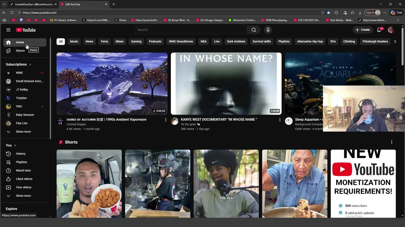Image resolution: width=405 pixels, height=227 pixels.
Task: Open the Ye the goat channel avatar
Action: pyautogui.click(x=174, y=121)
